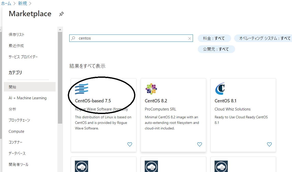Viewport: 292px width, 172px height.
Task: Open the CentOS-based 7.5 logo
Action: tap(82, 89)
